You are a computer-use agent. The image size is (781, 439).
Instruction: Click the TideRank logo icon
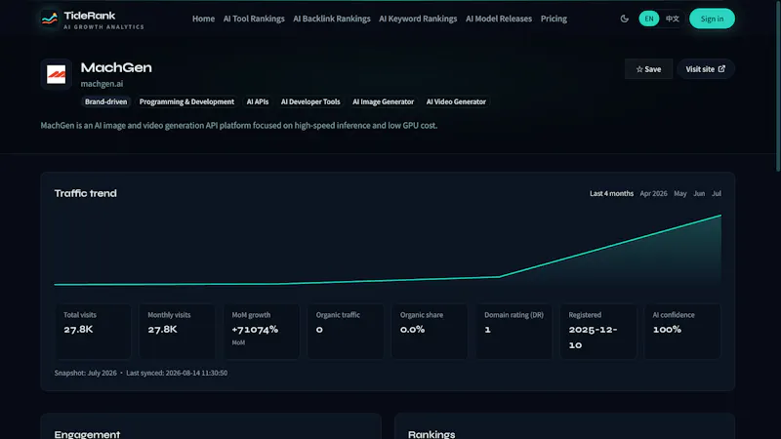[50, 19]
